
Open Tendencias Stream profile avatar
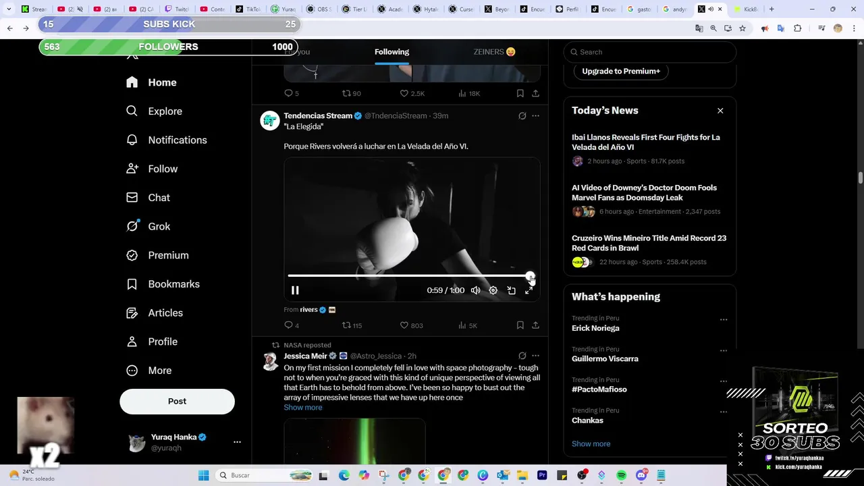[x=270, y=121]
